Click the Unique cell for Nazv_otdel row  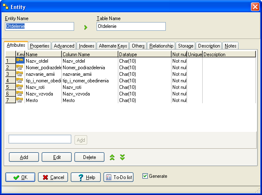[195, 61]
